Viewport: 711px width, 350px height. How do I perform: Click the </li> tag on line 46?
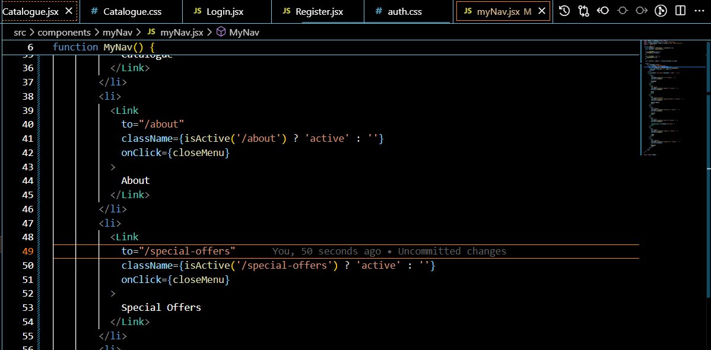tap(113, 209)
